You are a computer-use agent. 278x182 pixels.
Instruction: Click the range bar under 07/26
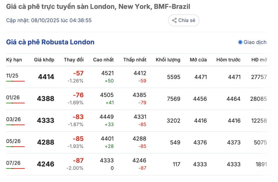[15, 168]
